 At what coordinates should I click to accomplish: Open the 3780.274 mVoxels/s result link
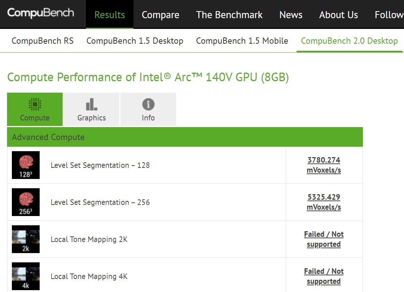click(324, 165)
